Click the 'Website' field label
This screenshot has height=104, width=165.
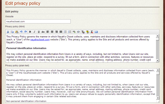pyautogui.click(x=9, y=17)
